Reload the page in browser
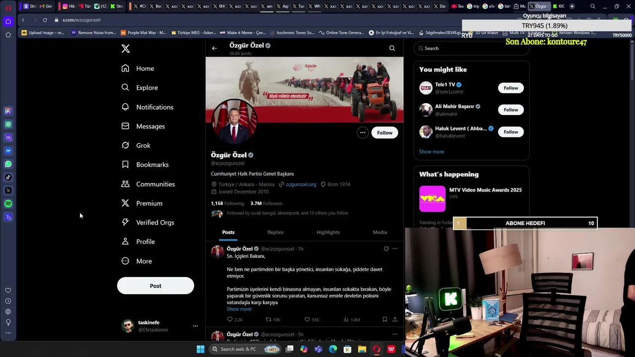Viewport: 635px width, 357px height. click(45, 20)
